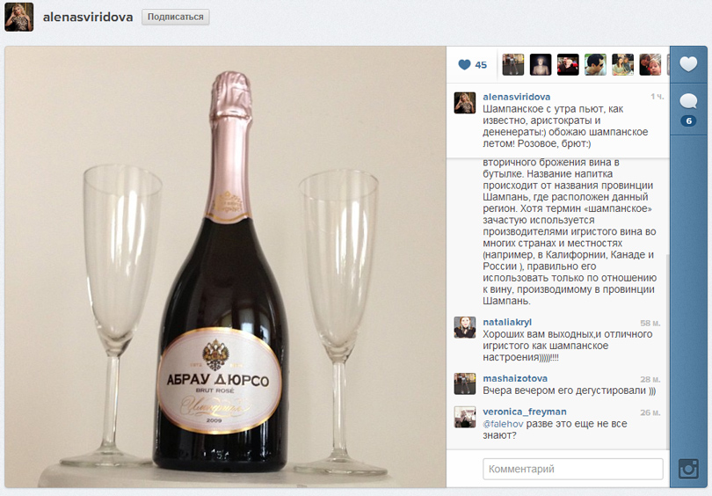Click the blue heart next to 45 likes

[x=464, y=65]
